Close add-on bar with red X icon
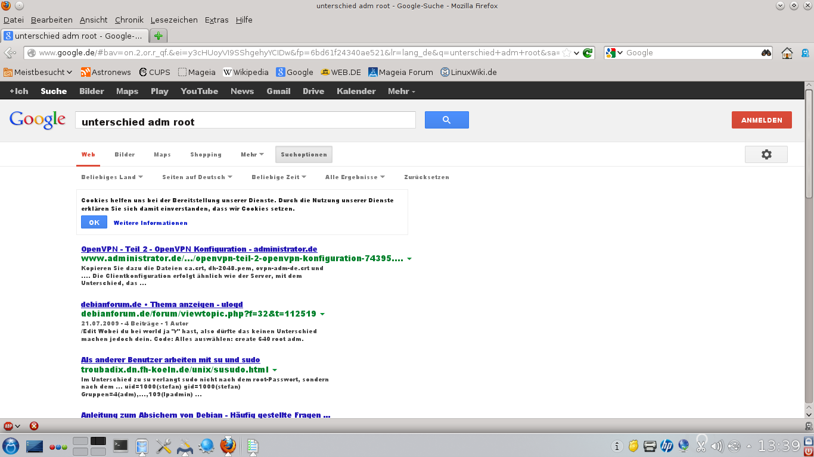The width and height of the screenshot is (814, 457). click(34, 426)
